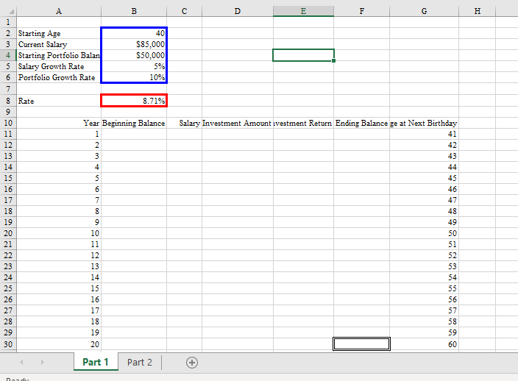The image size is (518, 381).
Task: Select the Year 10 cell
Action: [59, 233]
